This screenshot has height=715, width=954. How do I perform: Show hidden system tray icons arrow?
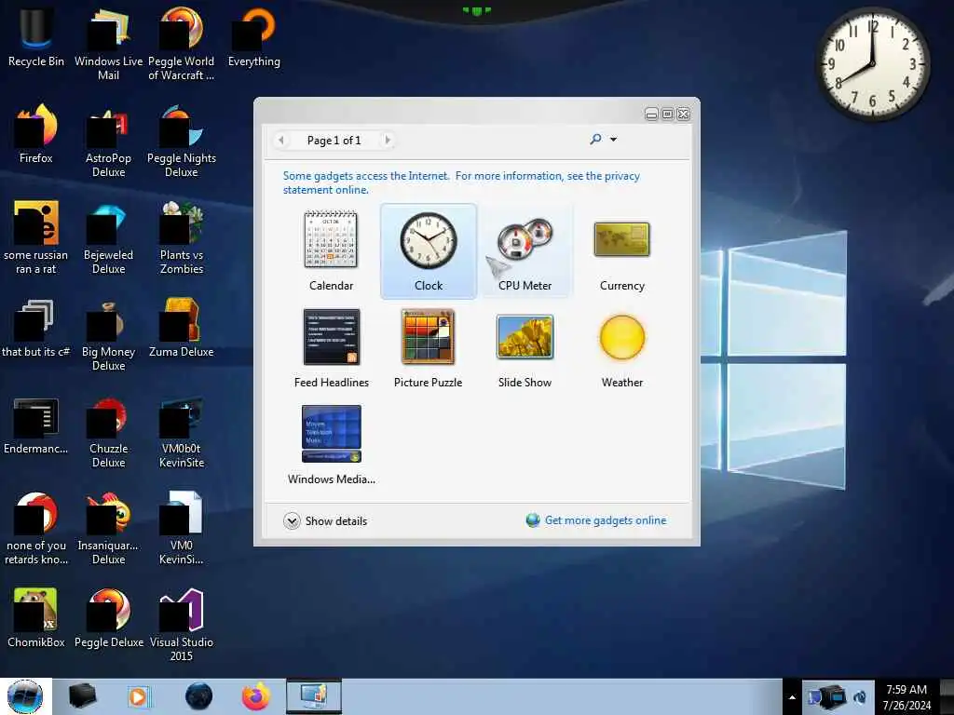(x=792, y=697)
